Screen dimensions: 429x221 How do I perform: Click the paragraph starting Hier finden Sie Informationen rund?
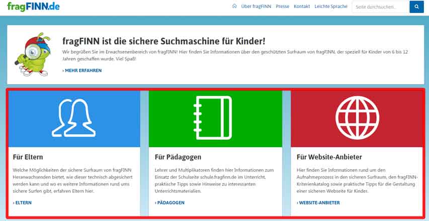click(357, 181)
